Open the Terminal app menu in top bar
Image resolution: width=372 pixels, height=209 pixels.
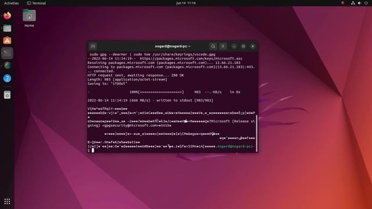[x=36, y=3]
